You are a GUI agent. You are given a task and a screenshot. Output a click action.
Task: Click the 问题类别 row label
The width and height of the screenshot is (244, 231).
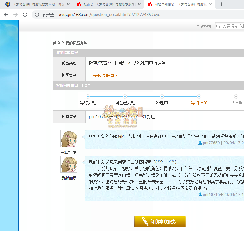pyautogui.click(x=69, y=63)
